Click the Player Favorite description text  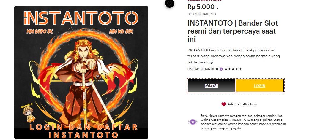click(243, 122)
